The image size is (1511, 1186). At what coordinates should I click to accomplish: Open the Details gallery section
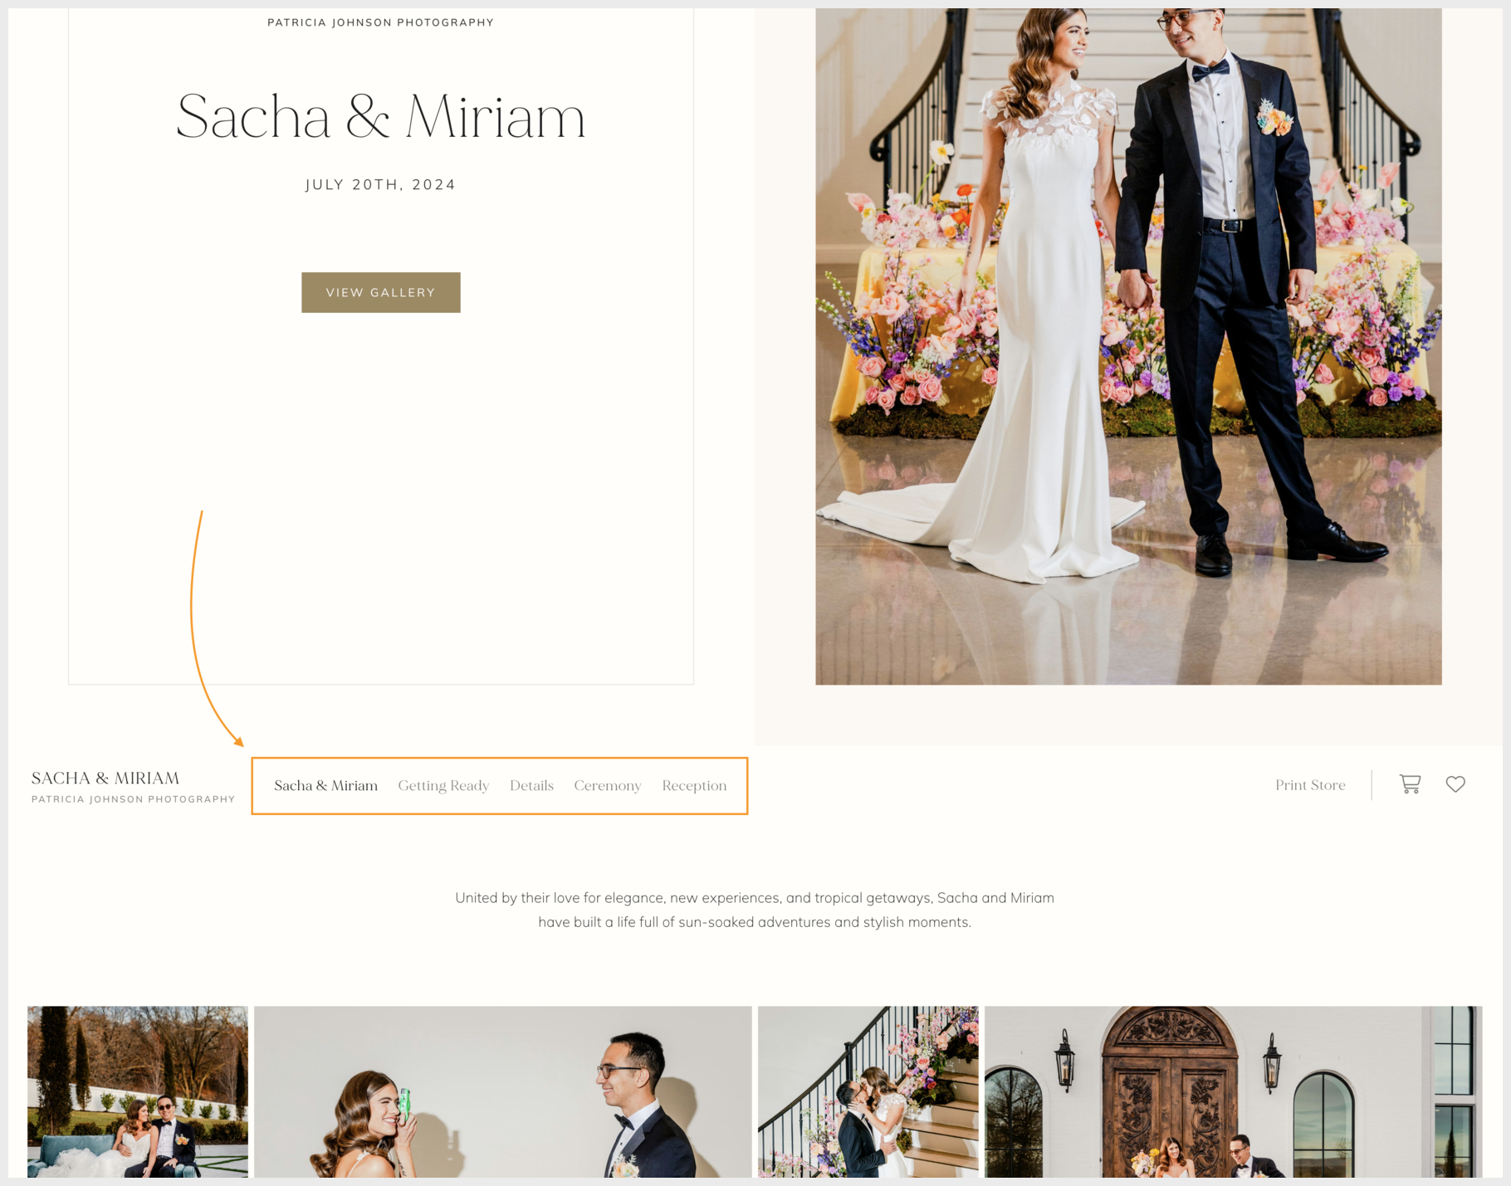531,786
